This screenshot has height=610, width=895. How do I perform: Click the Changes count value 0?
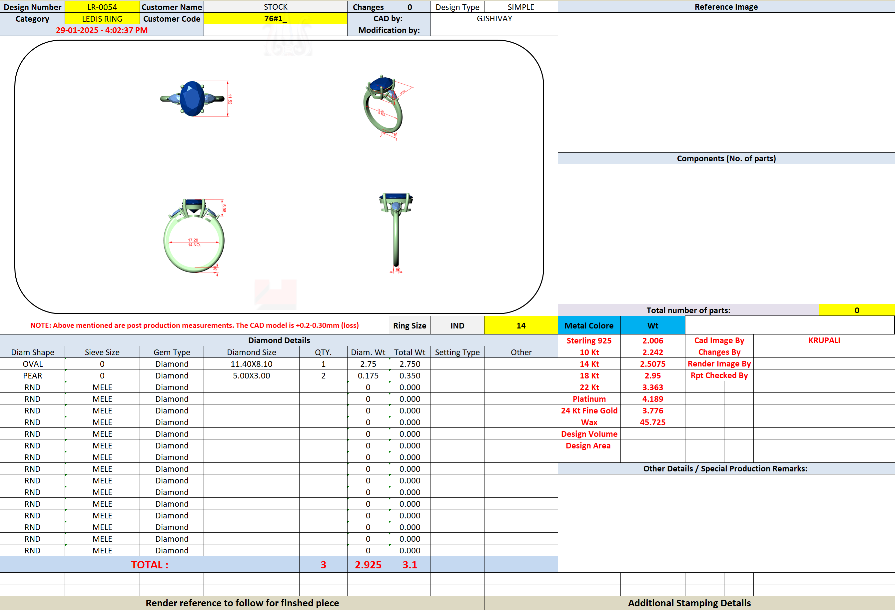pyautogui.click(x=410, y=7)
